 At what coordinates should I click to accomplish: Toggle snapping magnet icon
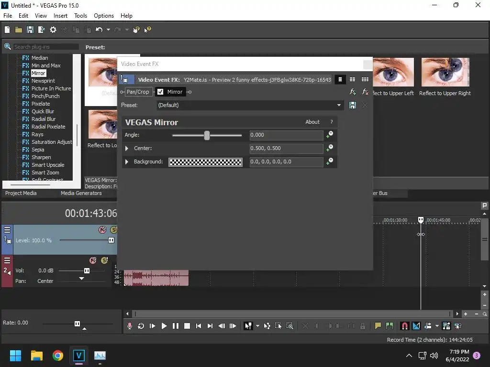coord(405,326)
